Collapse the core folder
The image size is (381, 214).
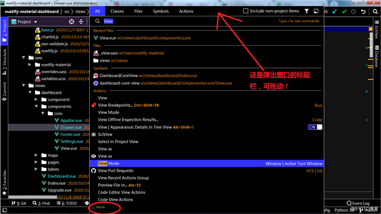click(43, 113)
